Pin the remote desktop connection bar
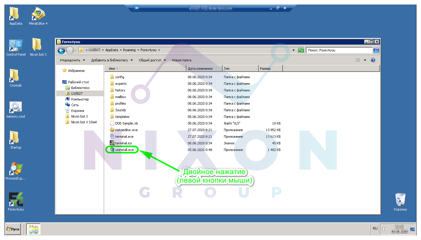Image resolution: width=421 pixels, height=240 pixels. pos(136,8)
